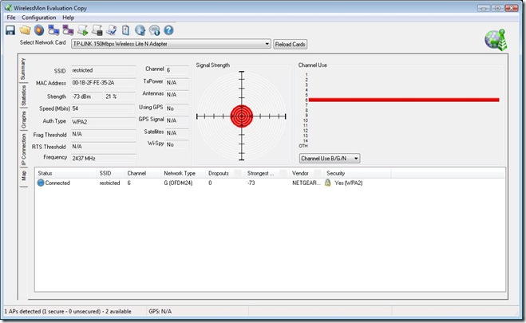Open the Select Network Card dropdown
The height and width of the screenshot is (323, 526).
coord(171,44)
